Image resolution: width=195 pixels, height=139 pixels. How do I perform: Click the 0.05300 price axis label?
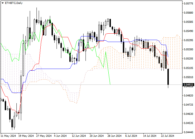188,49
